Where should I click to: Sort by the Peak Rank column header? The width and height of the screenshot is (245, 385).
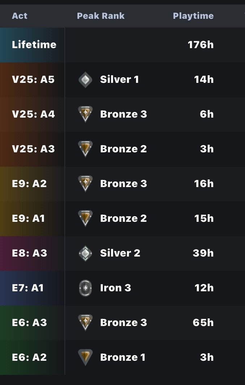pos(101,16)
